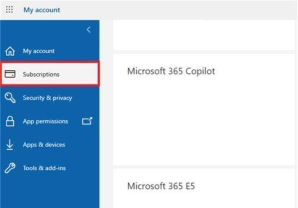The width and height of the screenshot is (298, 208).
Task: Collapse the sidebar with the left chevron
Action: tap(89, 30)
